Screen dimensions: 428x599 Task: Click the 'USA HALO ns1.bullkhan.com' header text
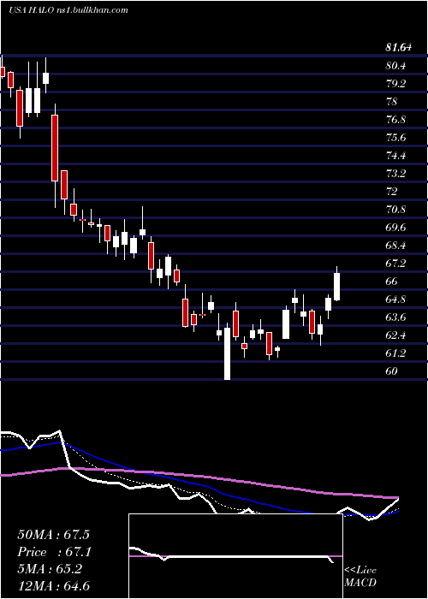click(x=68, y=10)
